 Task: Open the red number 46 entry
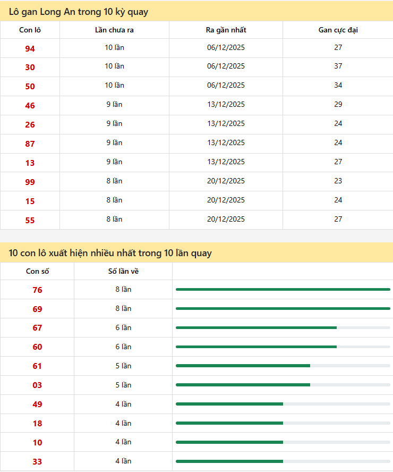tap(30, 106)
